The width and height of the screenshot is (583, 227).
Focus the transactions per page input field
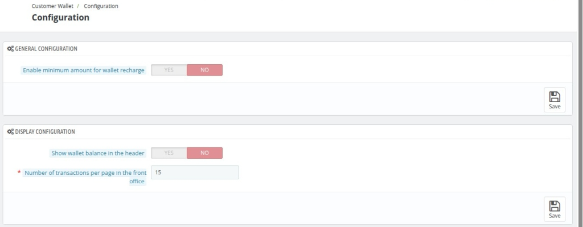click(195, 172)
